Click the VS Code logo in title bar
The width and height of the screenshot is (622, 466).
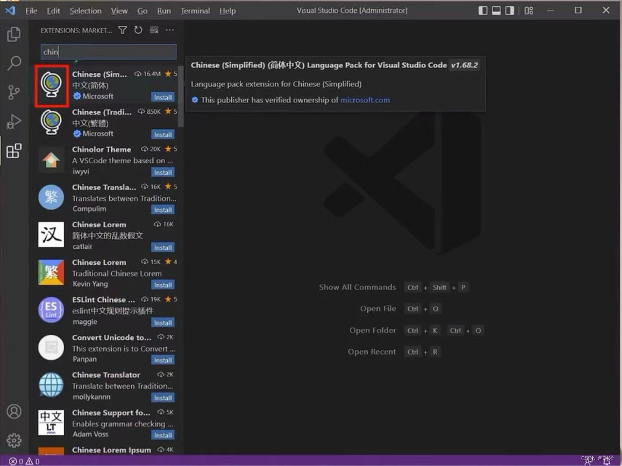[11, 10]
